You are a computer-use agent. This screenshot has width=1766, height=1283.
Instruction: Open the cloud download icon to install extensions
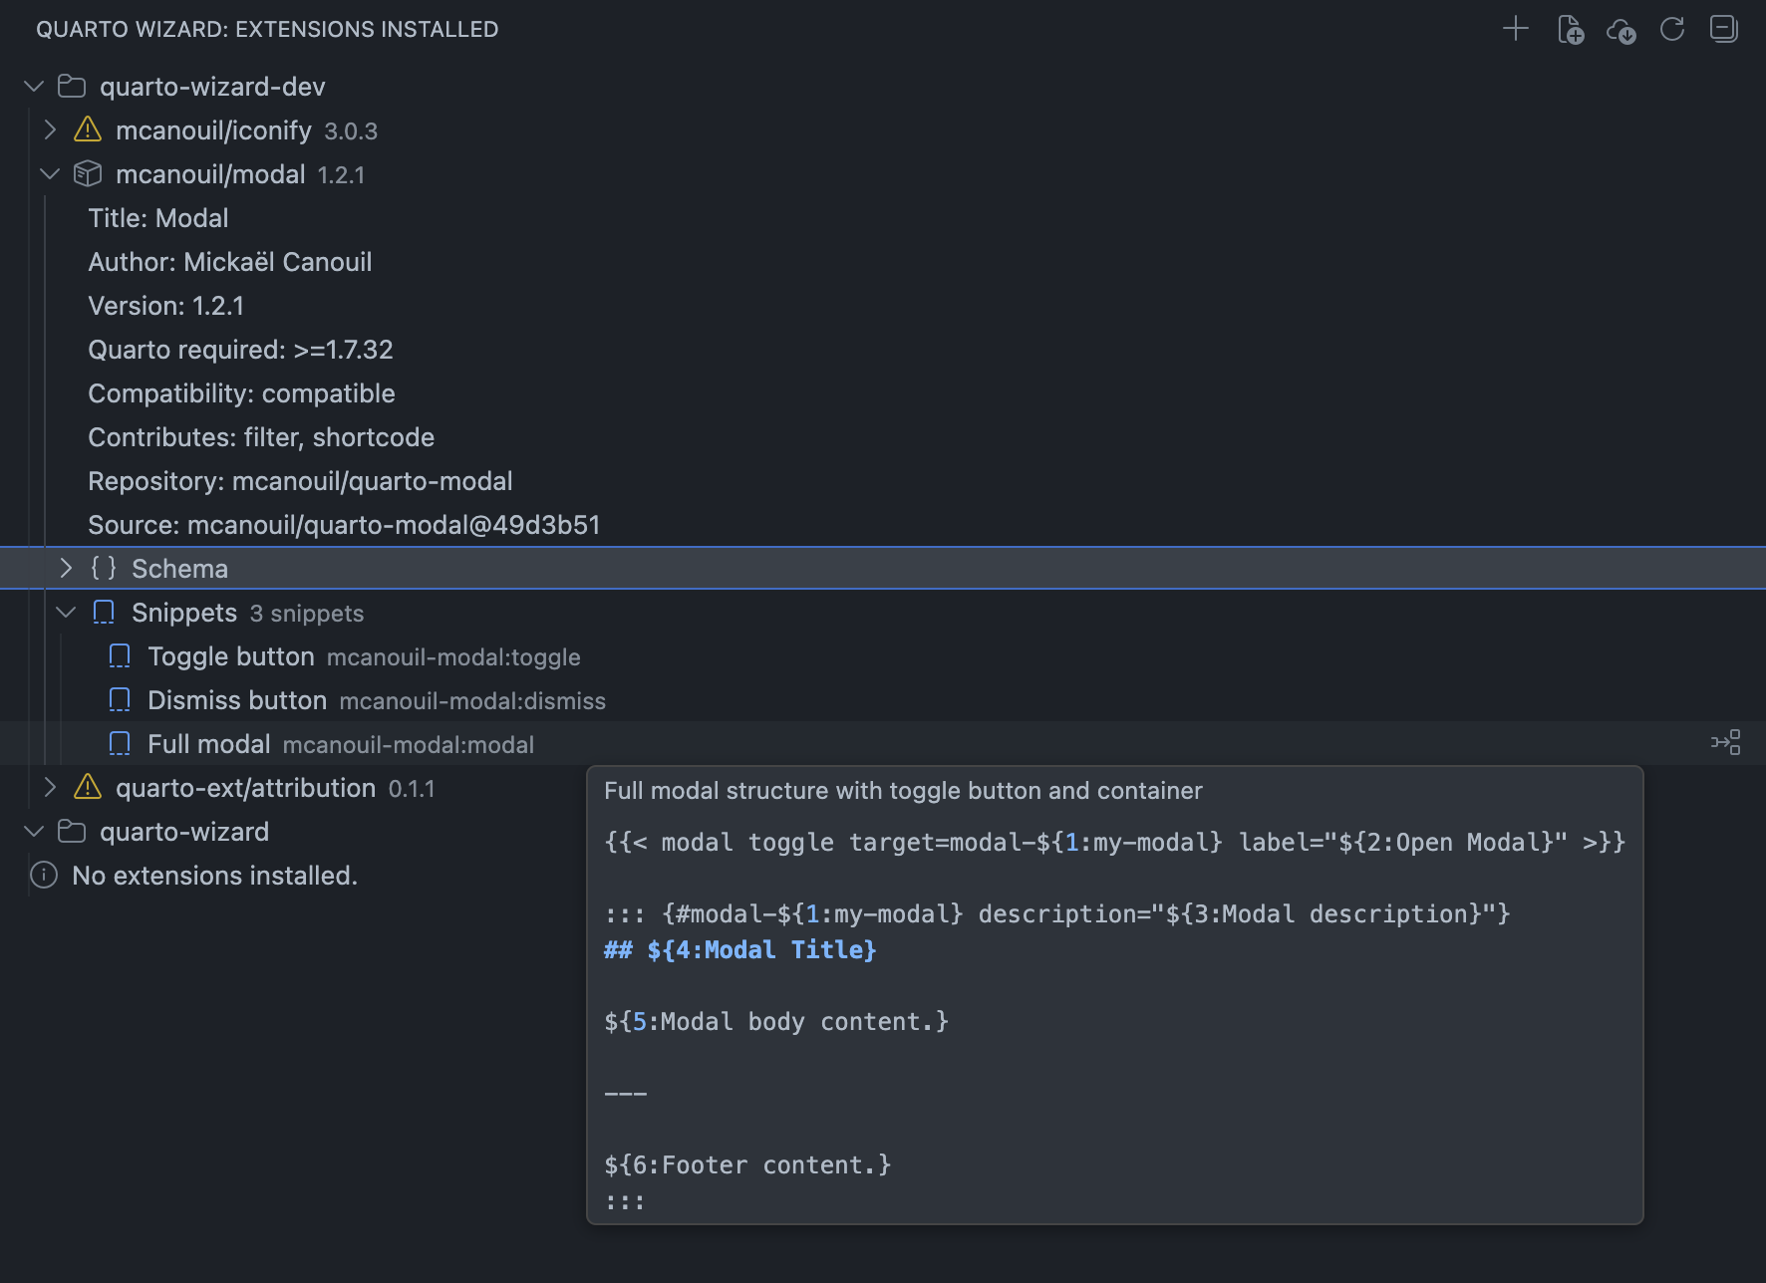coord(1621,31)
